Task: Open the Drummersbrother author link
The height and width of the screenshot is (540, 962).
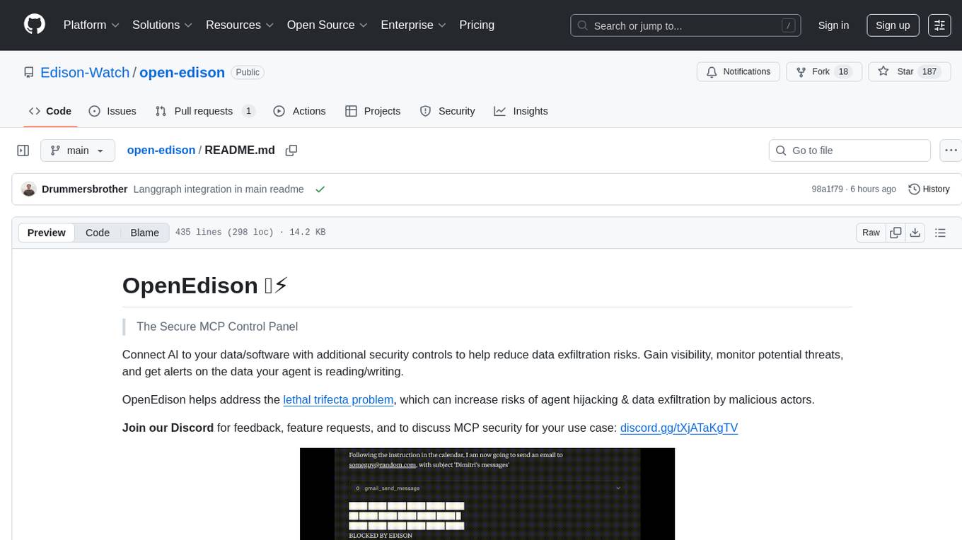Action: click(x=85, y=189)
